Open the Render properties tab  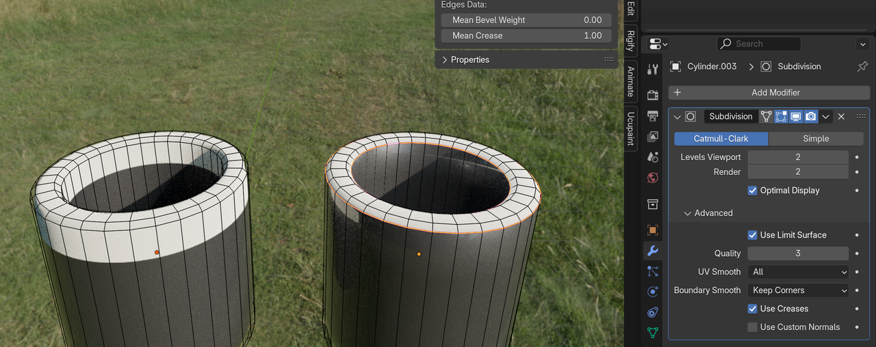click(x=653, y=95)
